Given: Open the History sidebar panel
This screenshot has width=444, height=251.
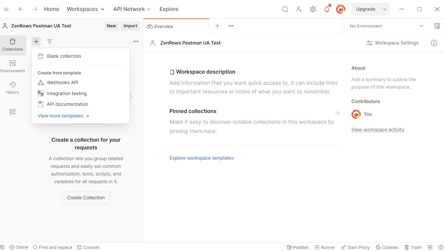Looking at the screenshot, I should pyautogui.click(x=13, y=88).
